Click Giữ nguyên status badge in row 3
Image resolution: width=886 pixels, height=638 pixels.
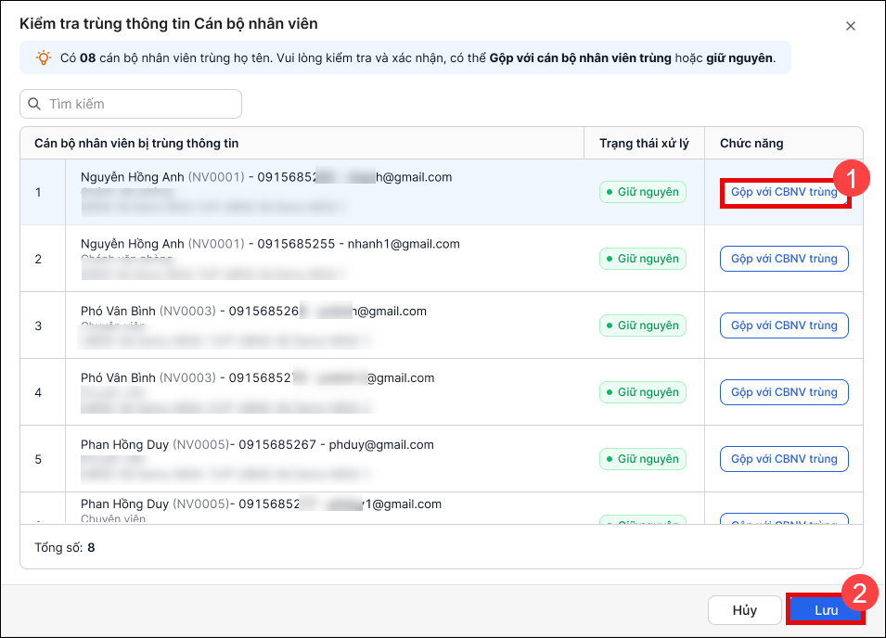(643, 325)
